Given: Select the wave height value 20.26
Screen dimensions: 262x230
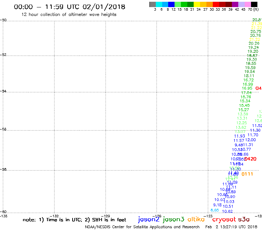Looking at the screenshot, I should [x=254, y=43].
